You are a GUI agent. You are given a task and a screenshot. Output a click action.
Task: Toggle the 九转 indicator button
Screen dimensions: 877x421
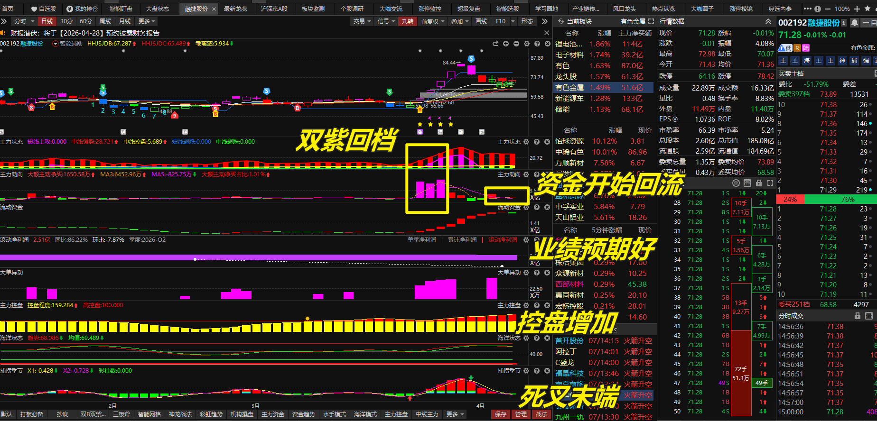tap(408, 21)
